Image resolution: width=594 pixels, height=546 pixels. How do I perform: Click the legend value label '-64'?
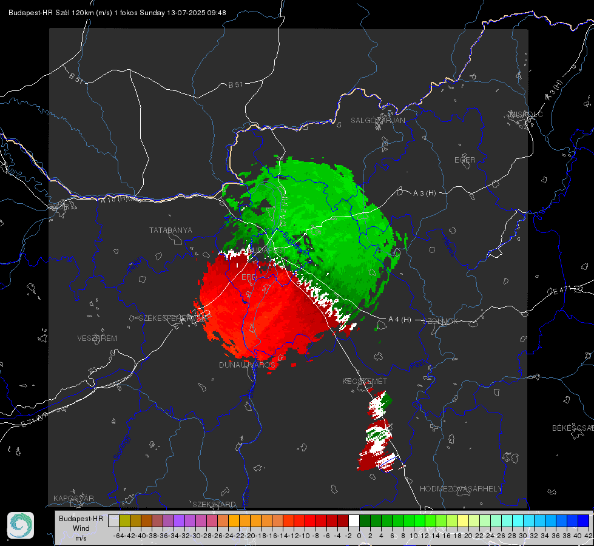click(x=119, y=536)
